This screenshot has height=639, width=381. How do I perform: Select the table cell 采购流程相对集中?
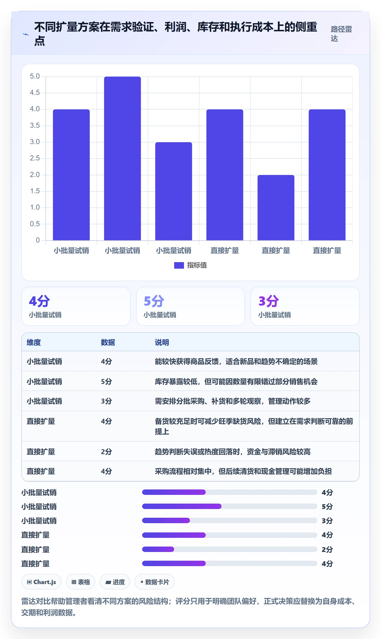tap(243, 471)
